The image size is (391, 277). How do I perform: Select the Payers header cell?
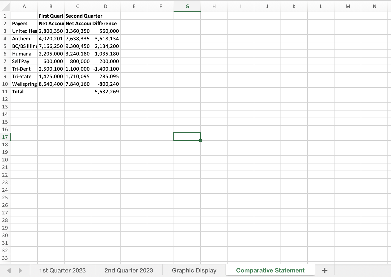pos(24,23)
